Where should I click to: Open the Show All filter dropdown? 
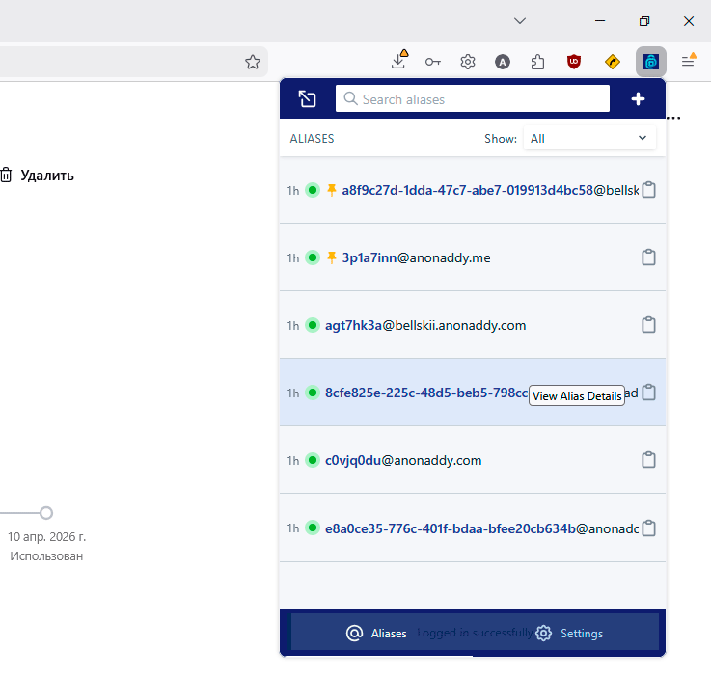589,138
